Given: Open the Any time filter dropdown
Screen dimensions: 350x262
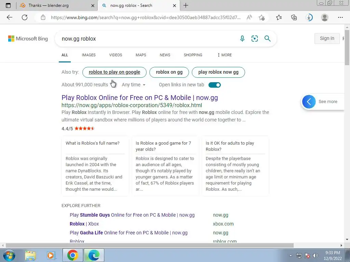Looking at the screenshot, I should pyautogui.click(x=134, y=85).
